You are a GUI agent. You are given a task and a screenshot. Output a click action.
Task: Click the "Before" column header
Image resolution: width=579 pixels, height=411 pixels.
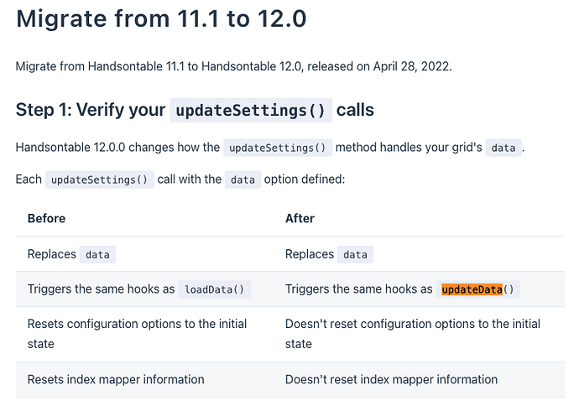pos(46,218)
